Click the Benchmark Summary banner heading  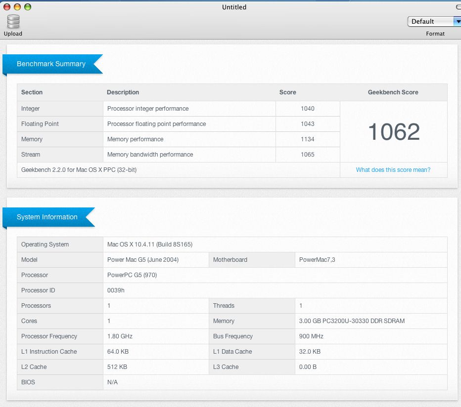[51, 64]
